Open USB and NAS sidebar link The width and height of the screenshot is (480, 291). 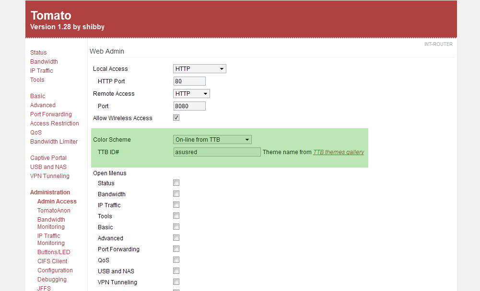[48, 167]
